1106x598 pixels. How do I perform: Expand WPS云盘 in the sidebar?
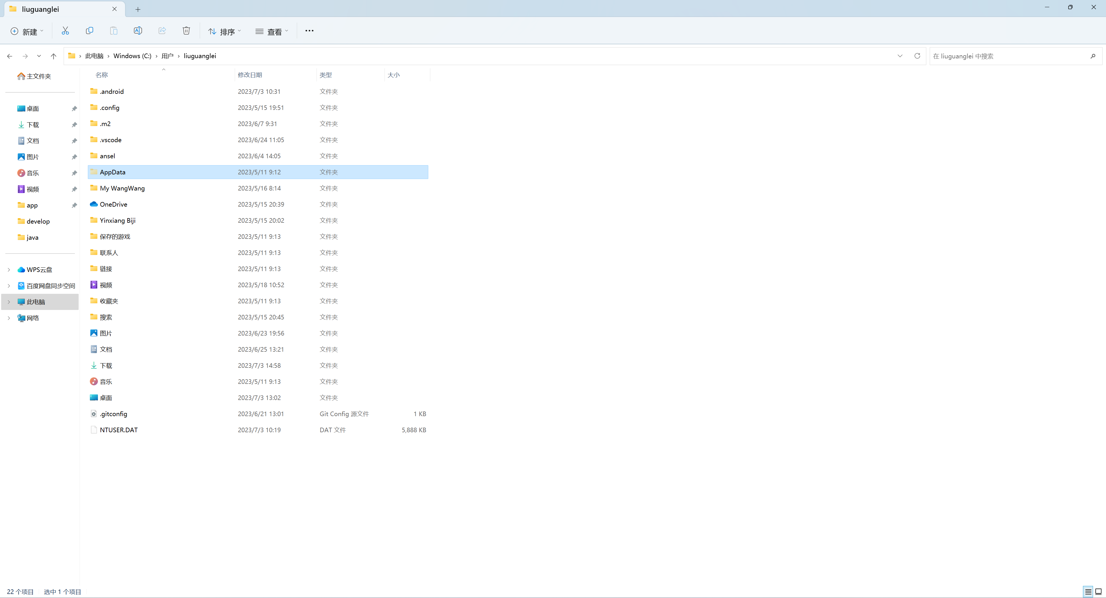pyautogui.click(x=9, y=270)
